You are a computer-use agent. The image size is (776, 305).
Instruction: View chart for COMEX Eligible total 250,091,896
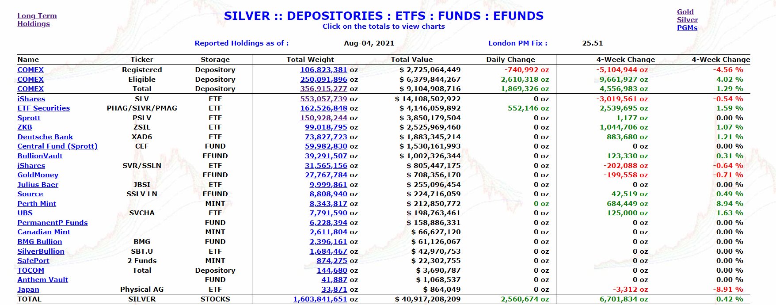324,80
